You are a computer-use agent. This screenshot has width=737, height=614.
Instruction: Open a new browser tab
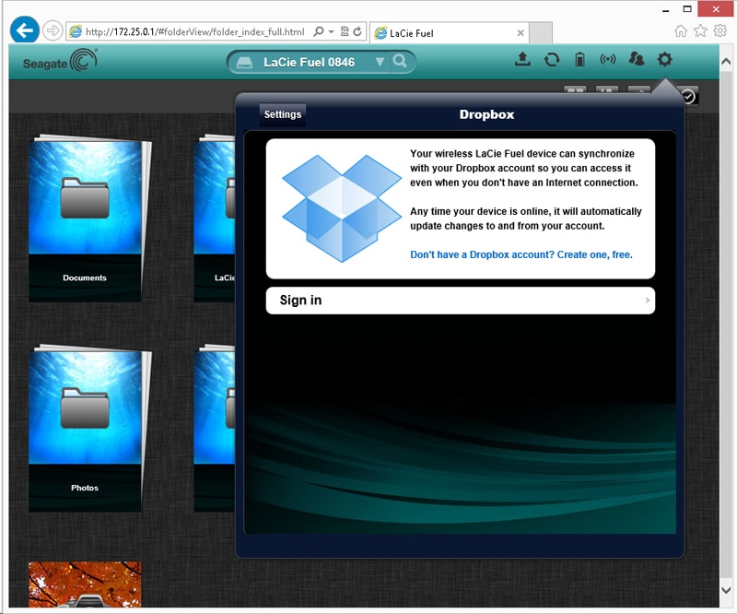point(541,33)
